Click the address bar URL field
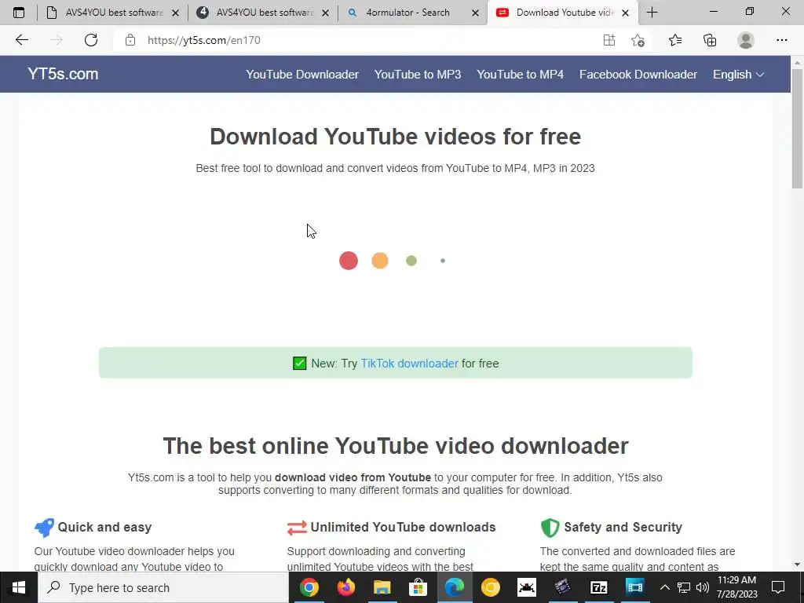804x603 pixels. point(359,40)
